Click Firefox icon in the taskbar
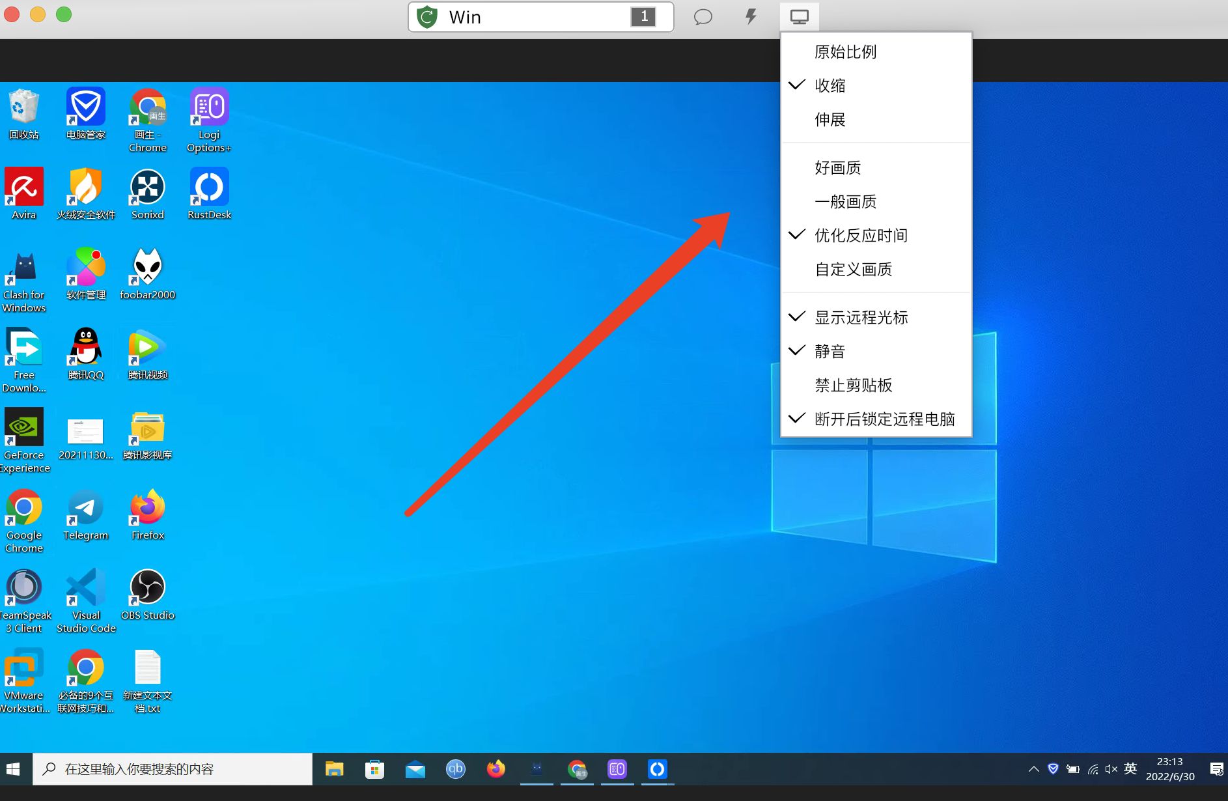Screen dimensions: 1228x801 click(496, 769)
